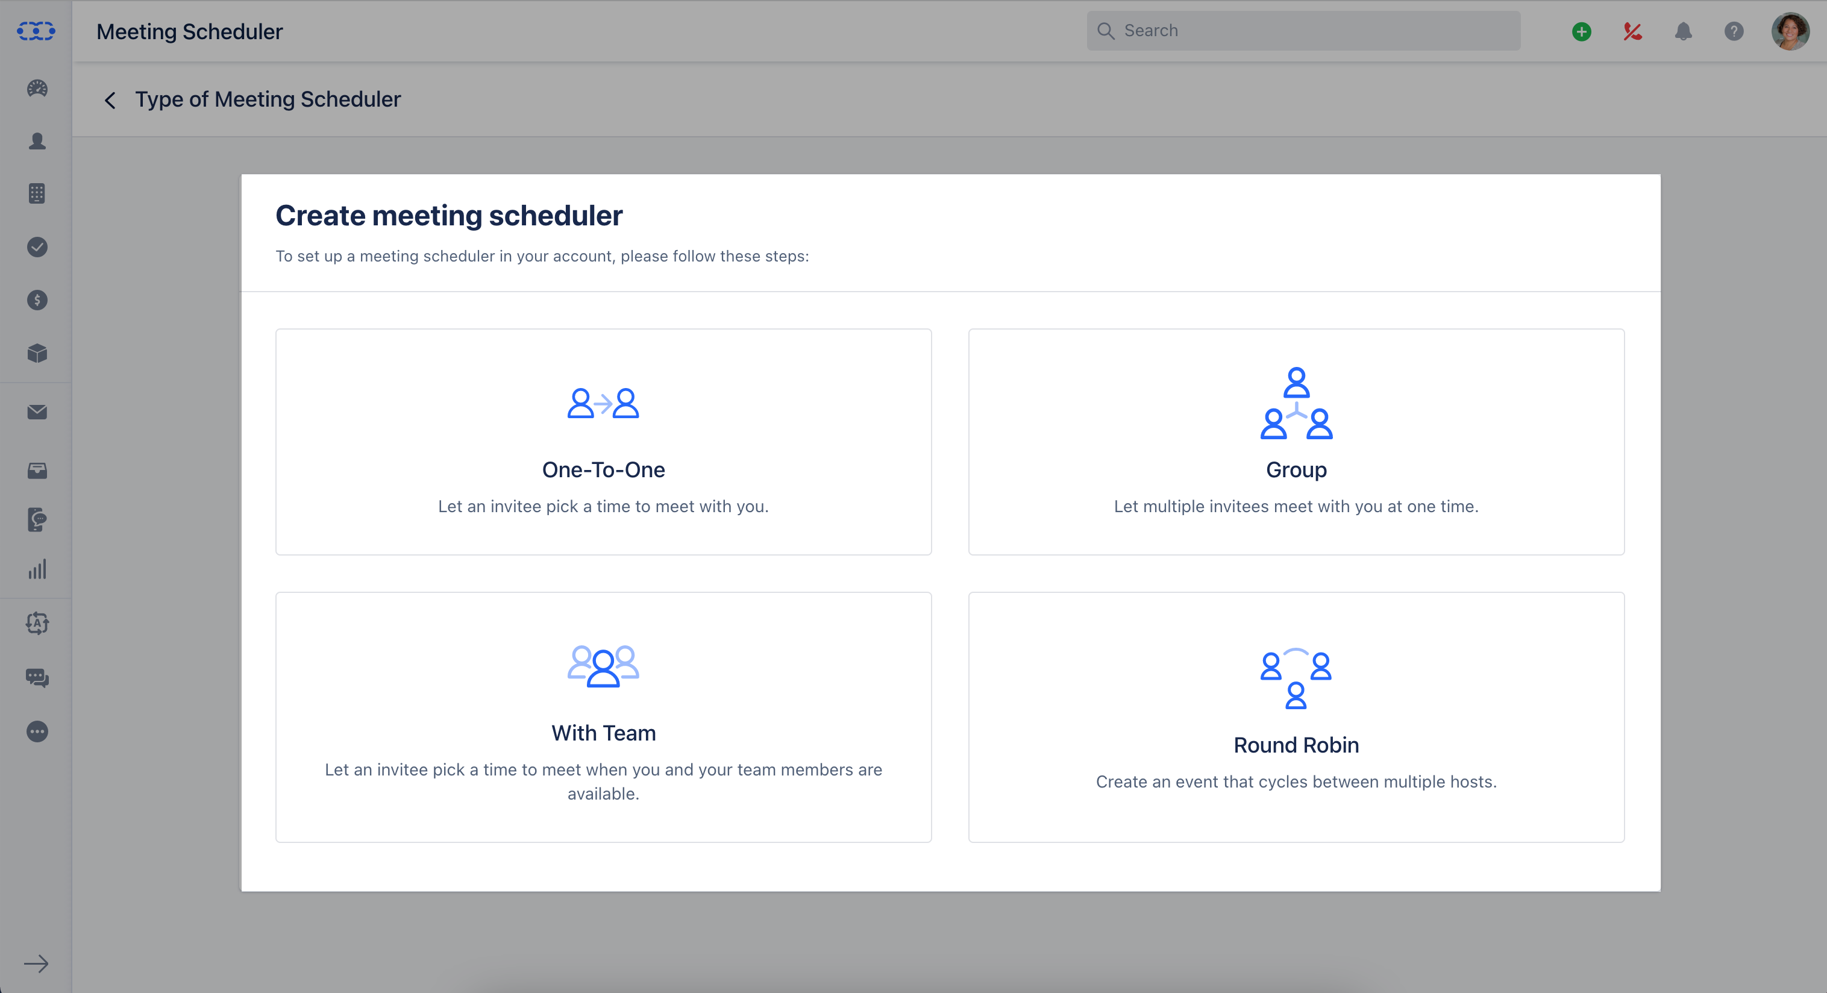Open Reports bar chart icon in sidebar
The height and width of the screenshot is (993, 1827).
37,569
